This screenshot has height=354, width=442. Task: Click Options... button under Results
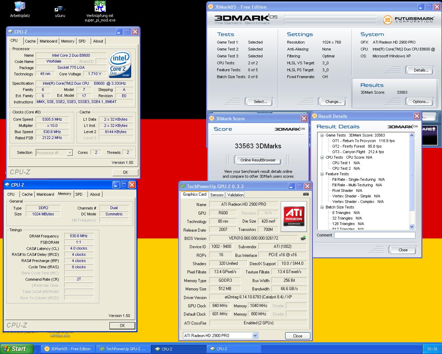[x=420, y=102]
